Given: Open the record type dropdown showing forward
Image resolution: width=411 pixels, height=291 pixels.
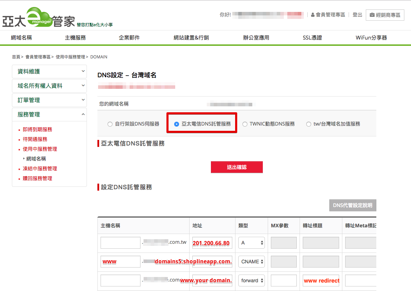Looking at the screenshot, I should coord(251,281).
